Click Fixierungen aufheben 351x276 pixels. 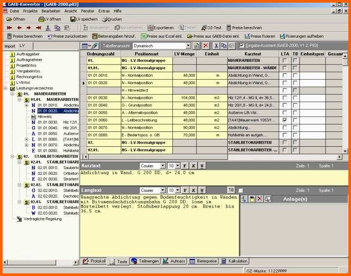tap(302, 36)
